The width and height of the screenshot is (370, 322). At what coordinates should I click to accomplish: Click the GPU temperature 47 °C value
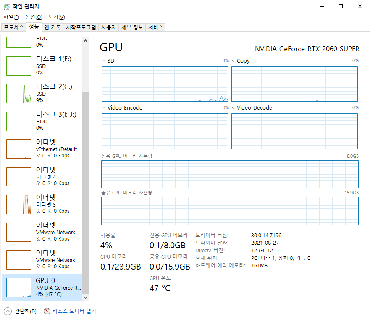[x=160, y=288]
